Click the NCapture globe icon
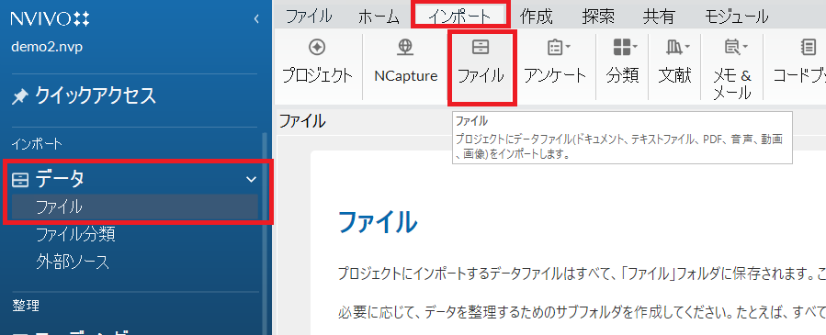The height and width of the screenshot is (335, 826). point(405,48)
